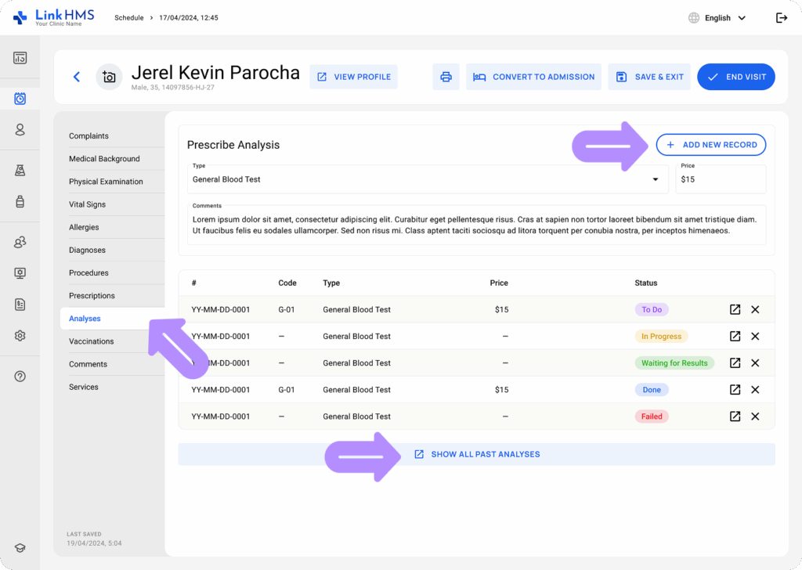Viewport: 802px width, 570px height.
Task: Click the print icon button
Action: [446, 77]
